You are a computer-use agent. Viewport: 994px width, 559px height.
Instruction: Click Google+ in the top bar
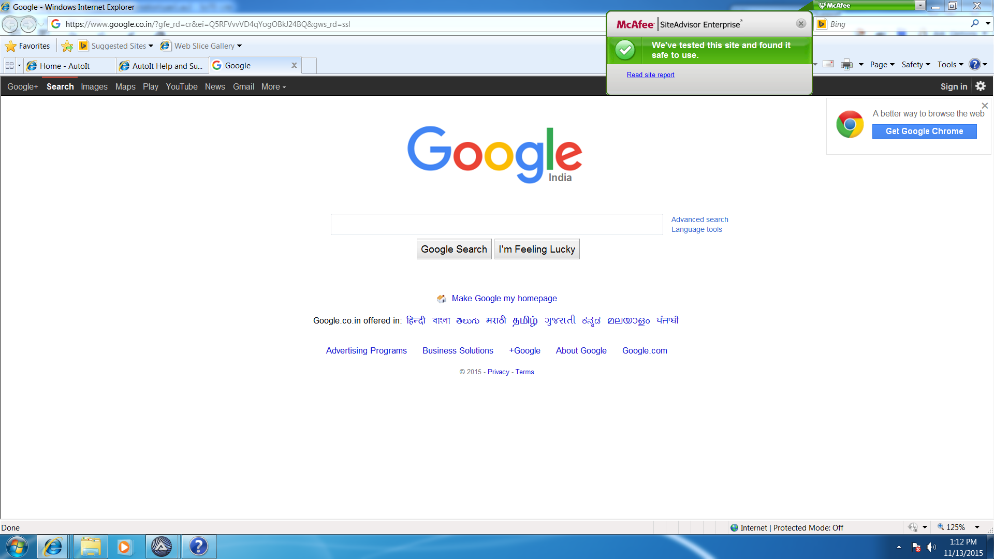point(23,86)
